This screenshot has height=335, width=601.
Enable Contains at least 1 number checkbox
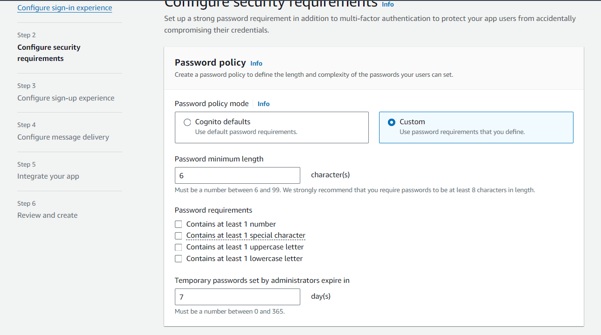178,224
